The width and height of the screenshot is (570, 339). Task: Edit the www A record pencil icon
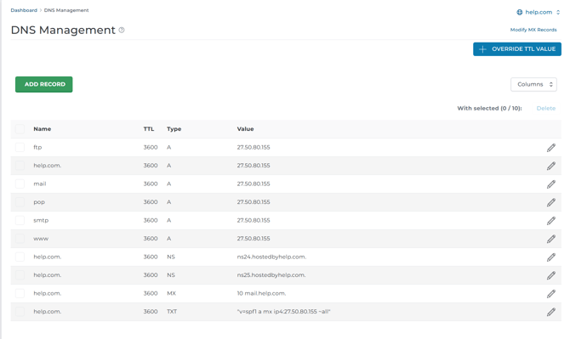pos(550,239)
